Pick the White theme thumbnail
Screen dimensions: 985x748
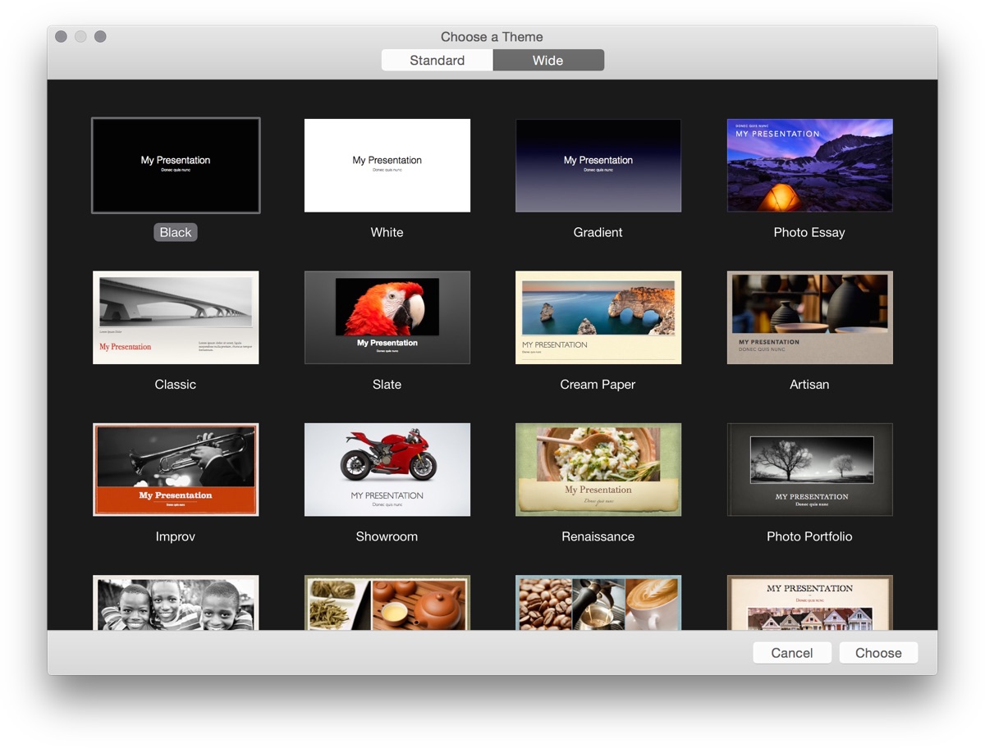(387, 166)
